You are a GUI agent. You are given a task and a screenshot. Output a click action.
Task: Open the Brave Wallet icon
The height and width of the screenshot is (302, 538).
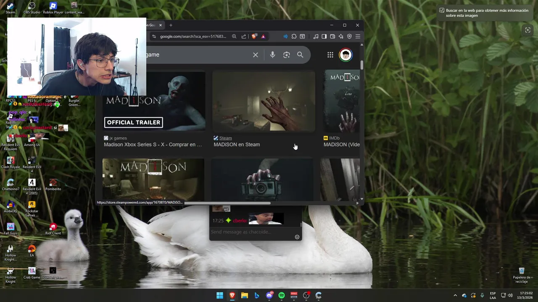[332, 36]
